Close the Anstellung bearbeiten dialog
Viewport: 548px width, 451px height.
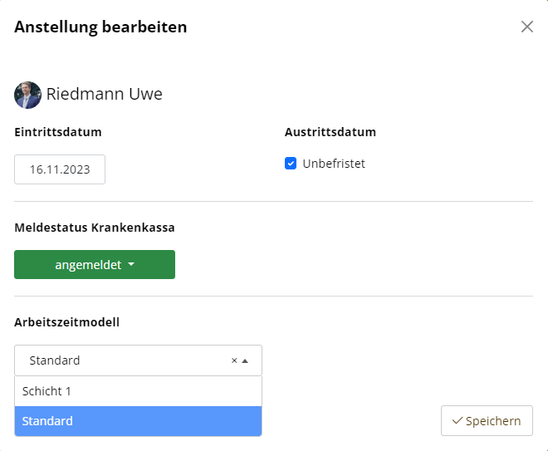(x=526, y=27)
